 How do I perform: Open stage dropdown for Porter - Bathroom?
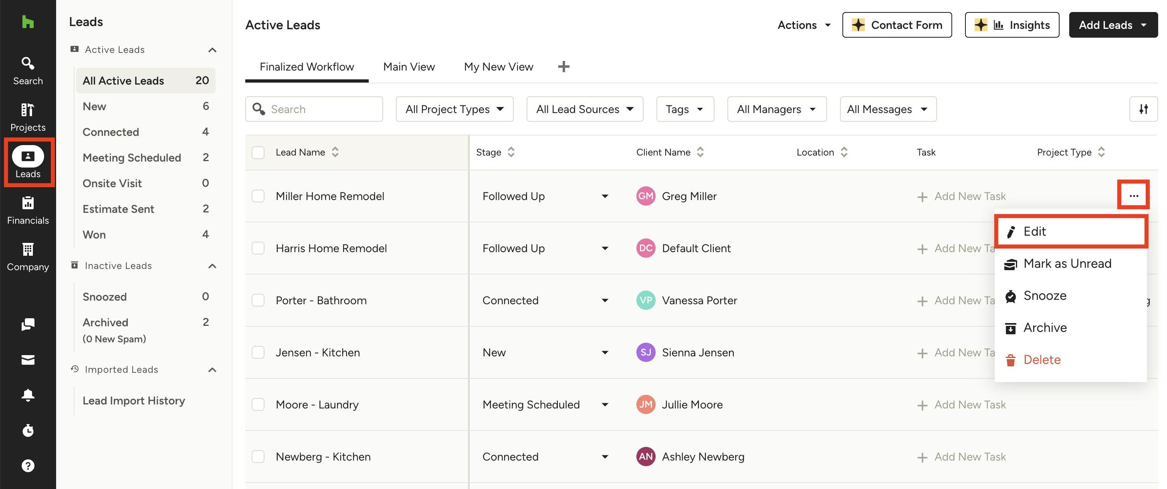click(x=604, y=301)
